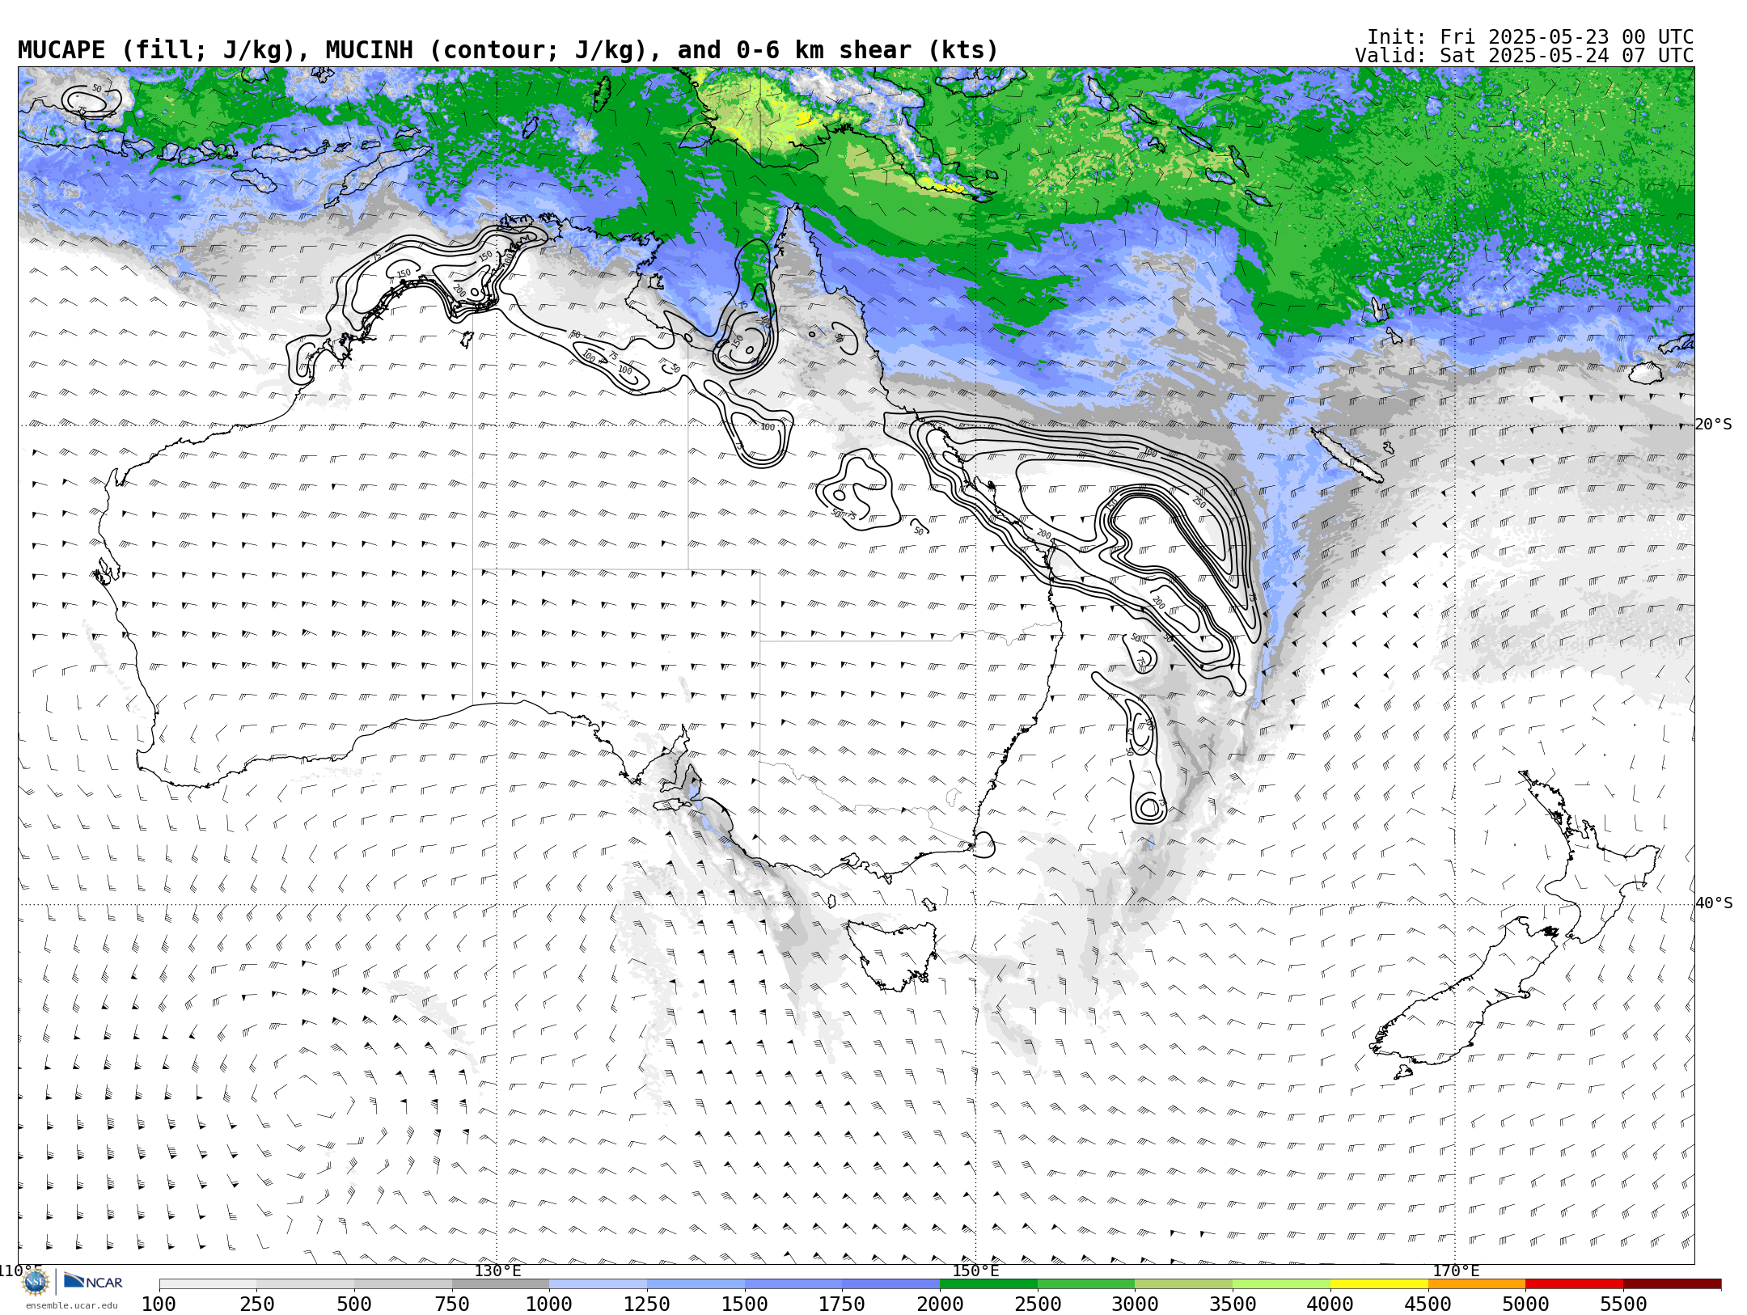Click the colorbar label "2000"

click(x=940, y=1304)
